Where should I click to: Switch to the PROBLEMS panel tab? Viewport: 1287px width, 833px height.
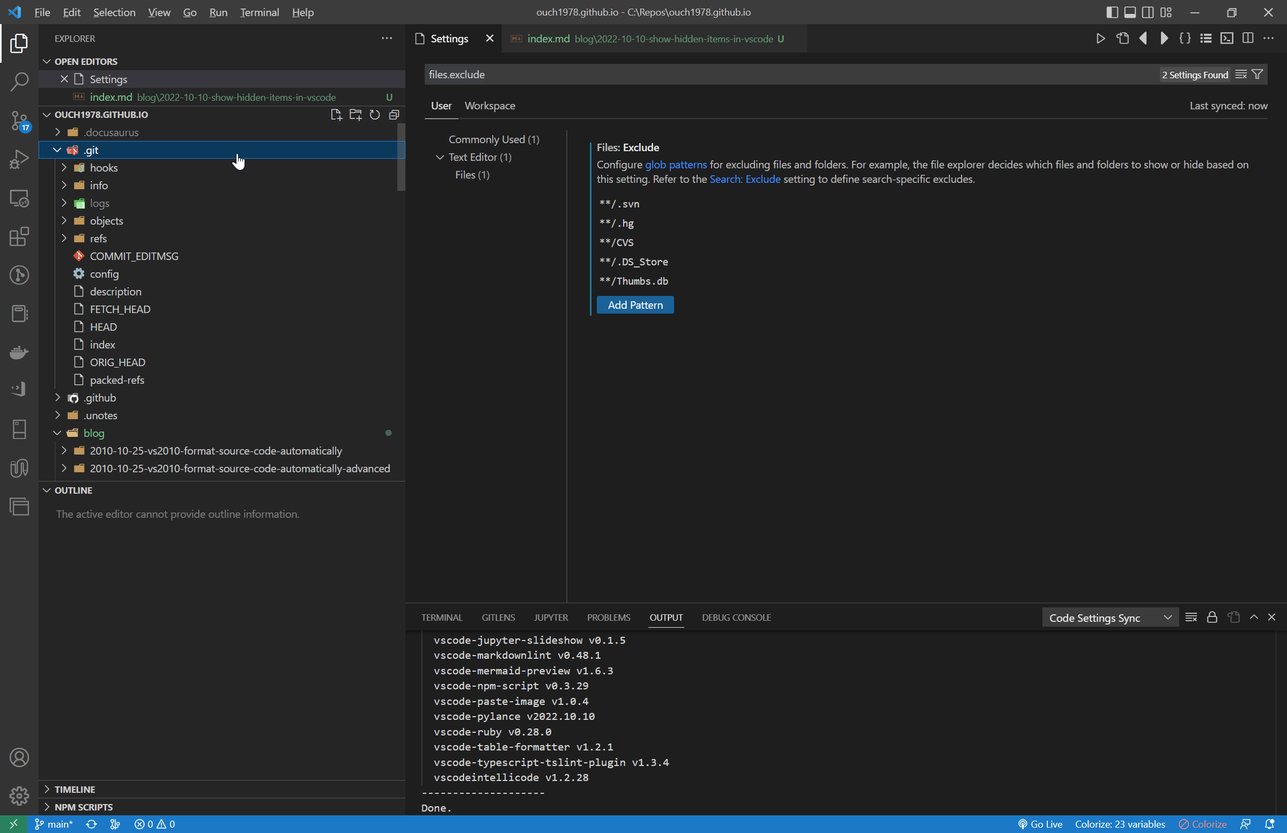click(x=609, y=618)
